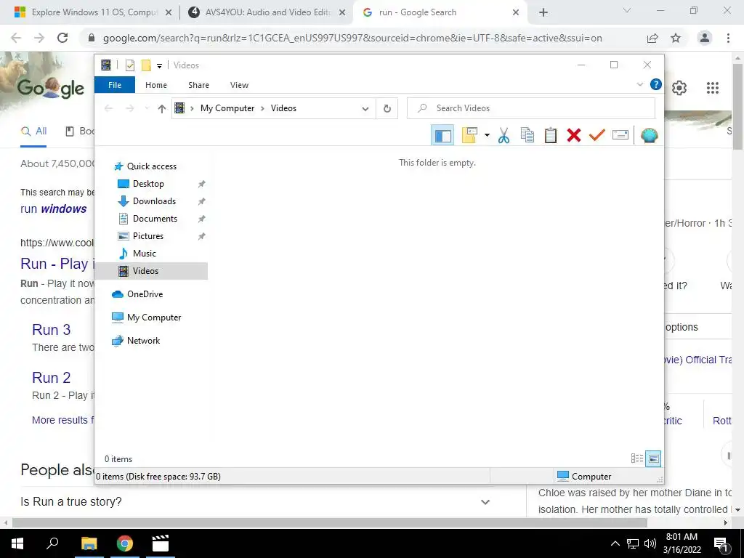Viewport: 744px width, 558px height.
Task: Open the Run 2 search result link
Action: [x=52, y=377]
